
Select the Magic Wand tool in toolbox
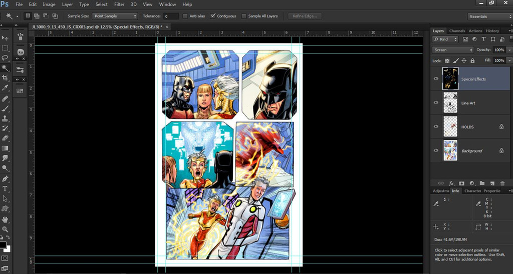point(5,68)
